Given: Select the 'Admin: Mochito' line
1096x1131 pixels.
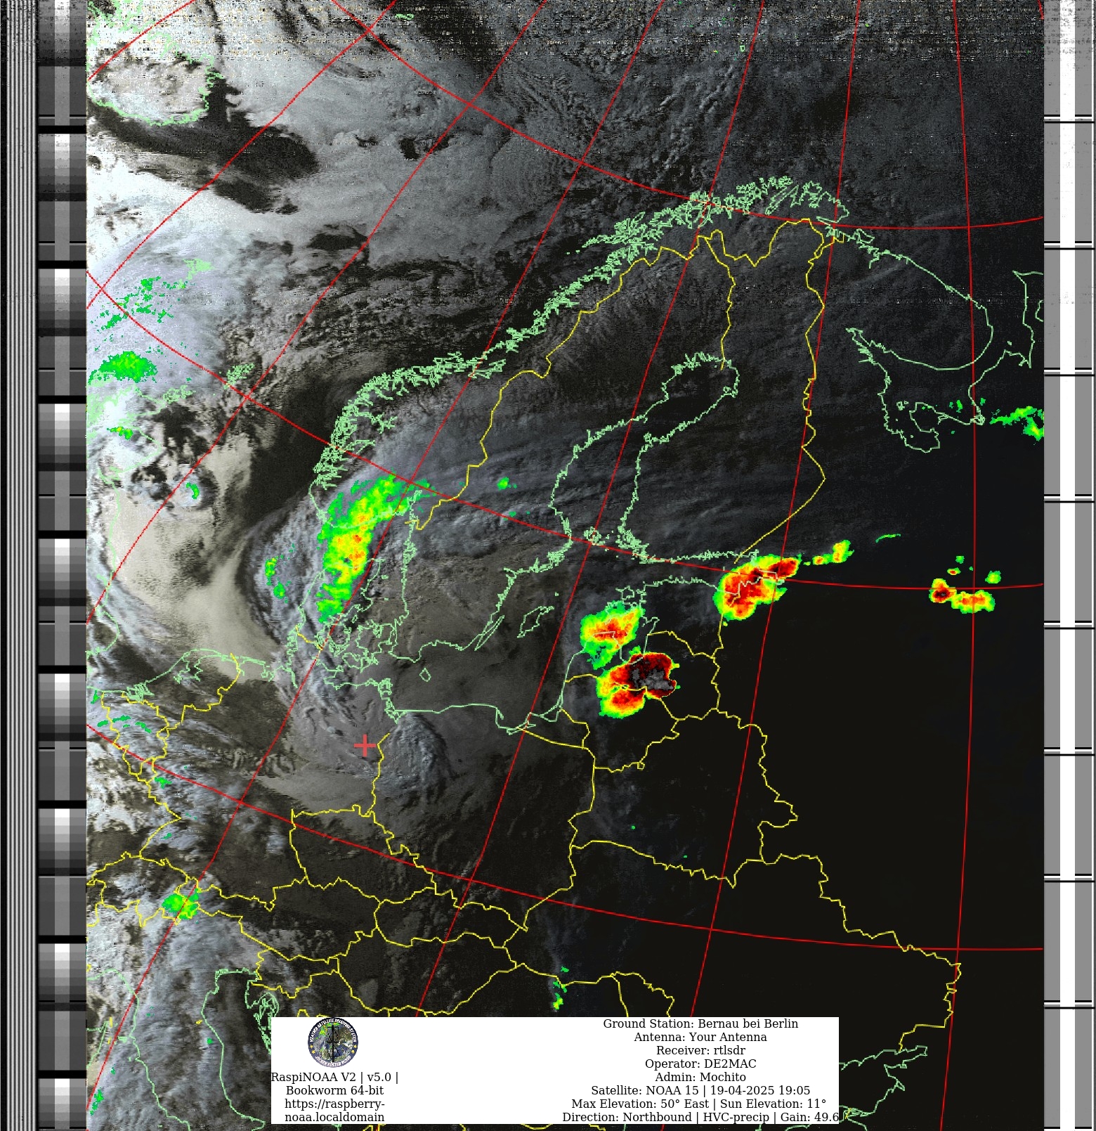Looking at the screenshot, I should coord(700,1077).
